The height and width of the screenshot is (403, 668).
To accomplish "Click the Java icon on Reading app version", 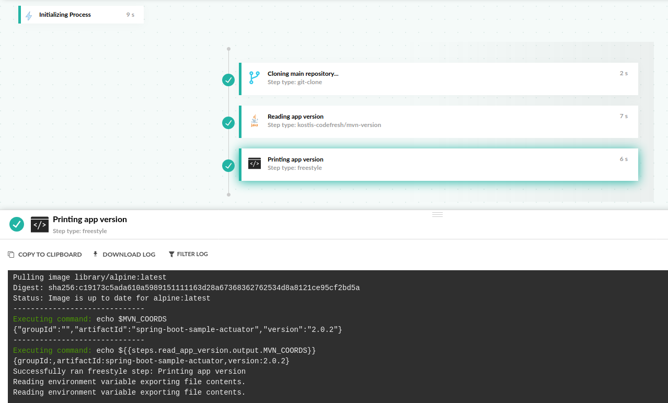I will pyautogui.click(x=254, y=121).
